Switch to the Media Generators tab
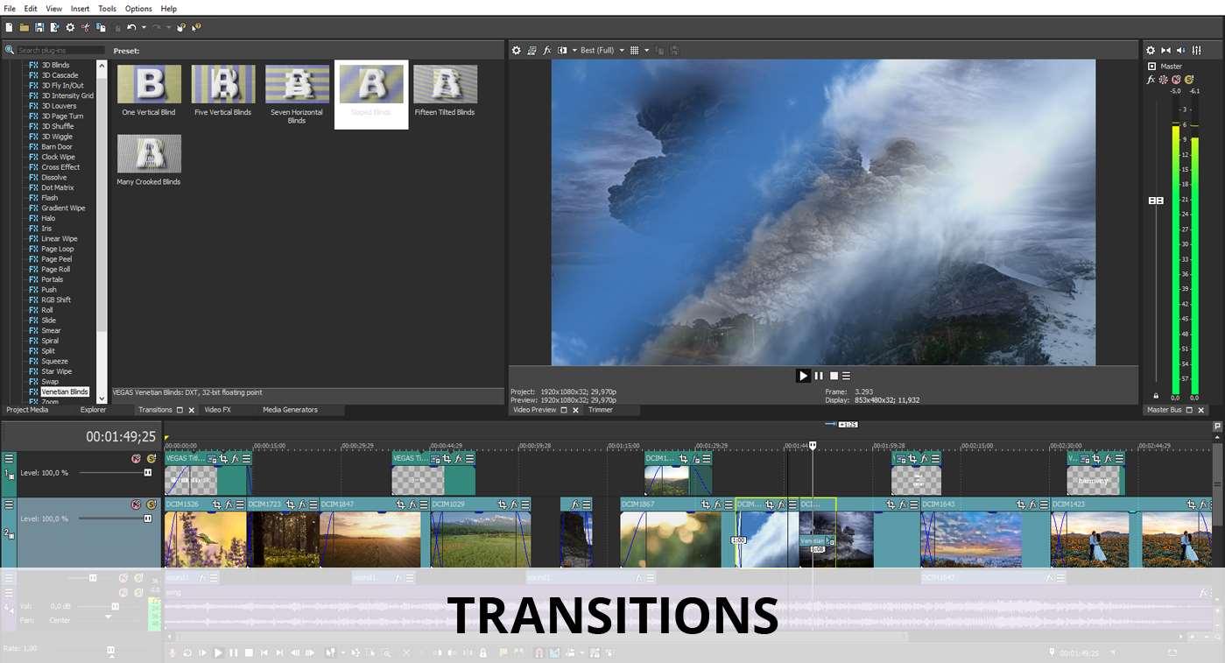The image size is (1225, 663). tap(290, 410)
